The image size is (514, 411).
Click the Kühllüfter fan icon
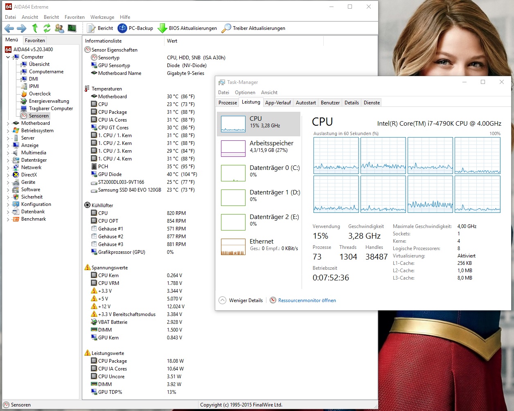(x=87, y=205)
